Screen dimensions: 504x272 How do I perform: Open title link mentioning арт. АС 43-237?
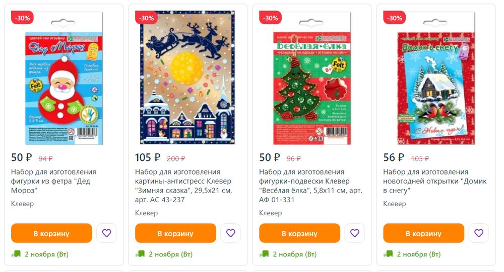coord(183,186)
